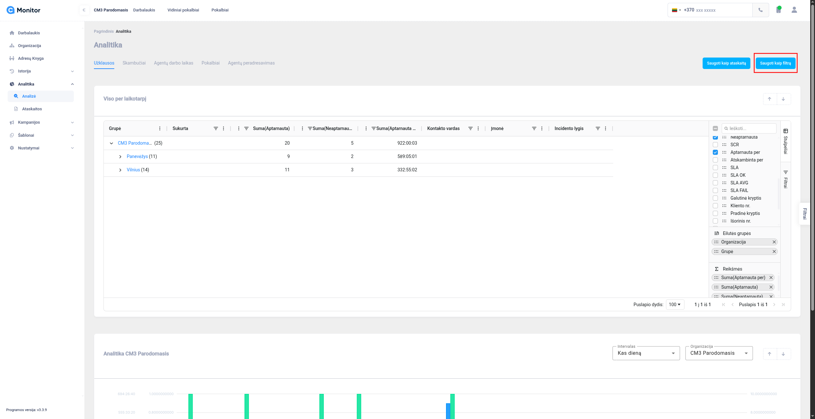
Task: Enable the SLA OK column checkbox
Action: 715,175
